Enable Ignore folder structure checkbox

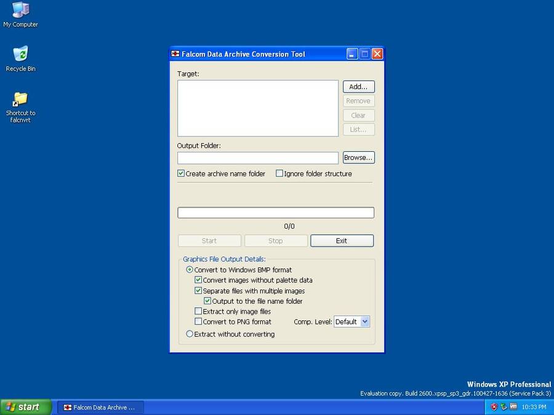pos(279,173)
